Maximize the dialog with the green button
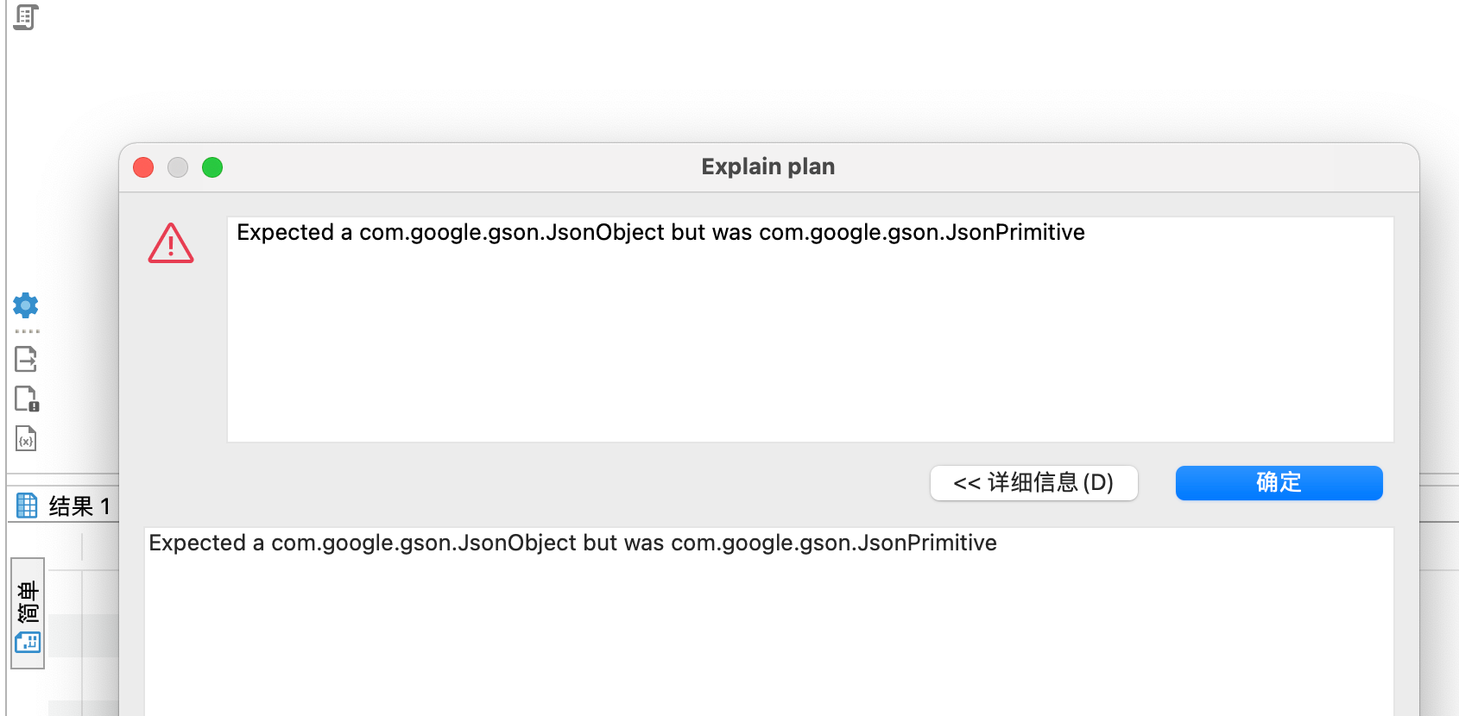Screen dimensions: 1459x716 212,167
